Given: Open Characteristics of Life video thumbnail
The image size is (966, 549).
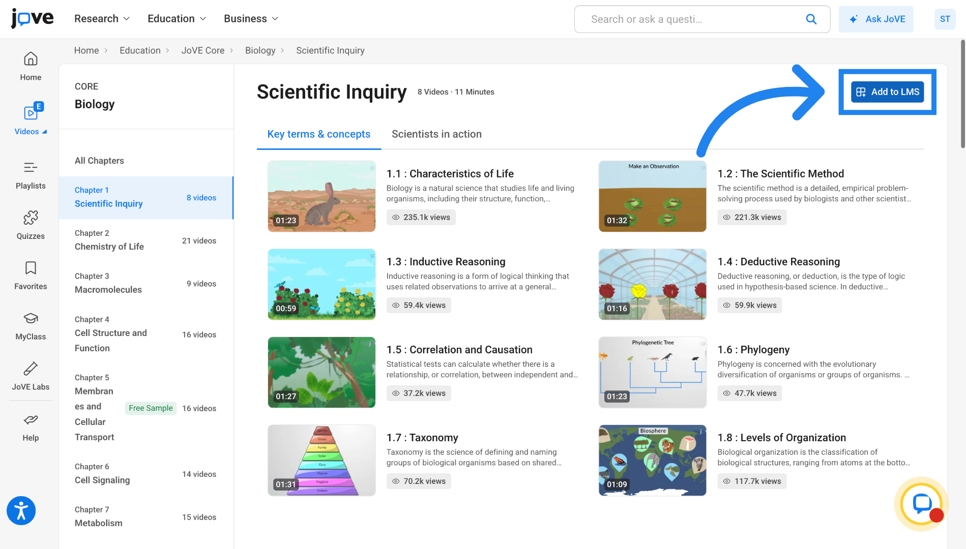Looking at the screenshot, I should [321, 196].
